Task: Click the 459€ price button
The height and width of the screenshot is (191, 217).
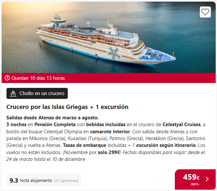Action: point(195,179)
